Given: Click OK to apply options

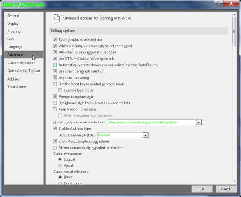Looking at the screenshot, I should pyautogui.click(x=202, y=189).
